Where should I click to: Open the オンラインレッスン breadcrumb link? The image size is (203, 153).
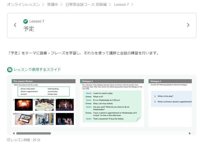pyautogui.click(x=23, y=5)
